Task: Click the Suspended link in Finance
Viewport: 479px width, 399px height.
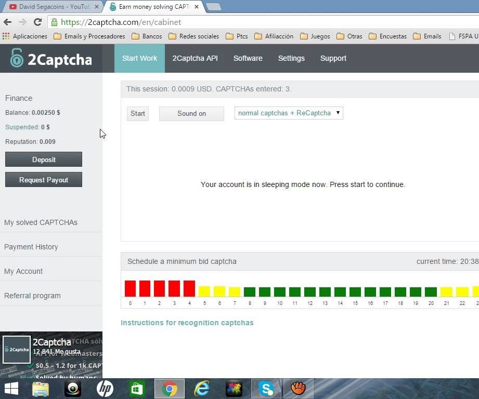Action: point(22,127)
